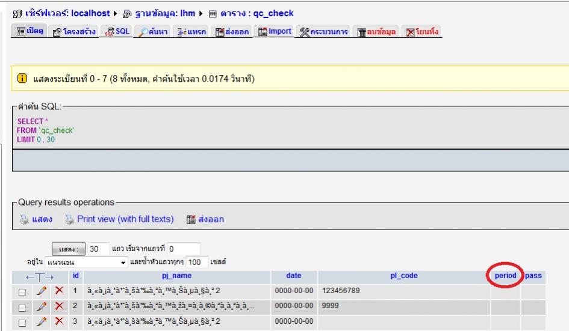The image size is (569, 331).
Task: Go to the ค้นหา search tab
Action: 153,31
